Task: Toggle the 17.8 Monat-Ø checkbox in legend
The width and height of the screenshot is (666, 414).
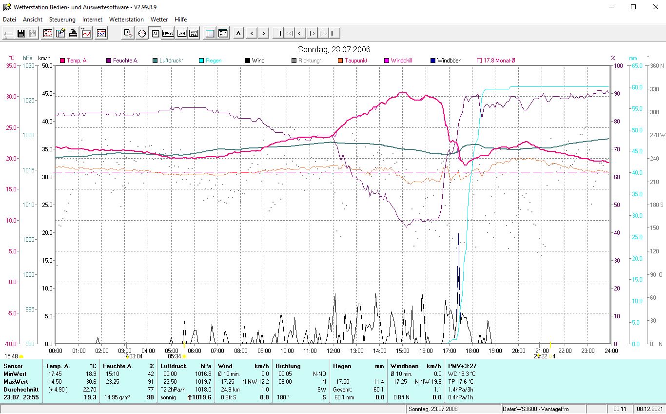Action: (479, 61)
